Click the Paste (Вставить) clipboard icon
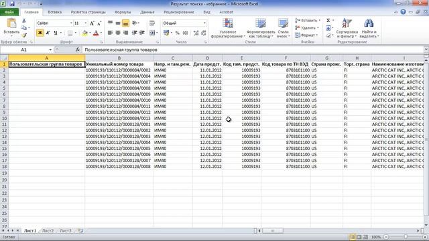This screenshot has height=241, width=429. 11,23
